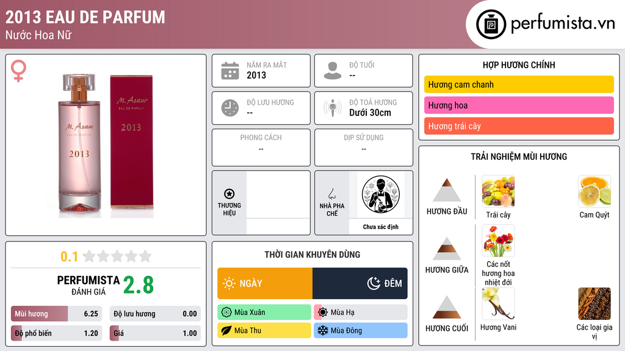Screen dimensions: 625x351
Task: Click the Hương Vani vanilla note image
Action: 498,303
